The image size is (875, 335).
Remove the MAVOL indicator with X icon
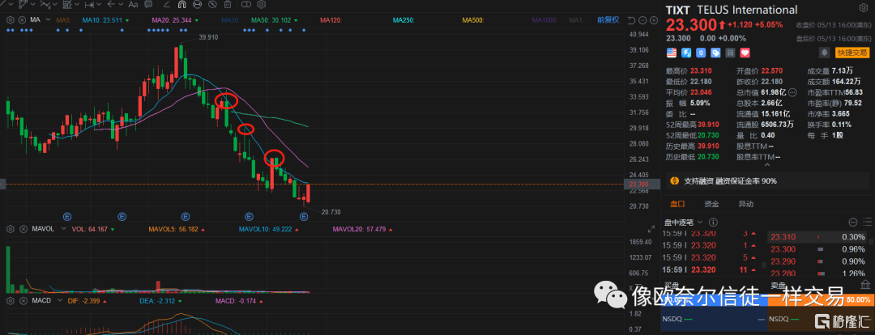22,229
